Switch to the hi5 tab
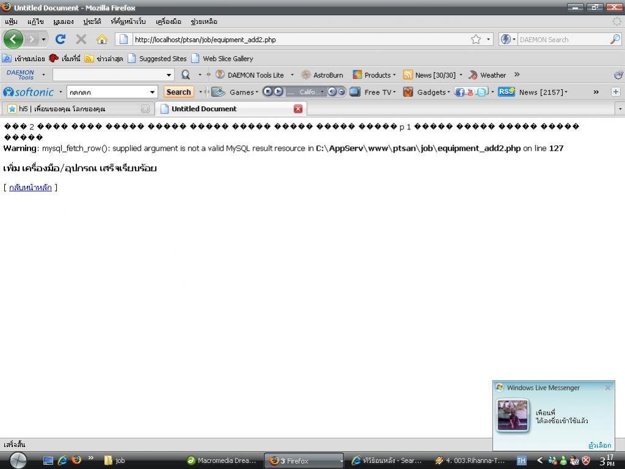The width and height of the screenshot is (625, 469). tap(78, 109)
